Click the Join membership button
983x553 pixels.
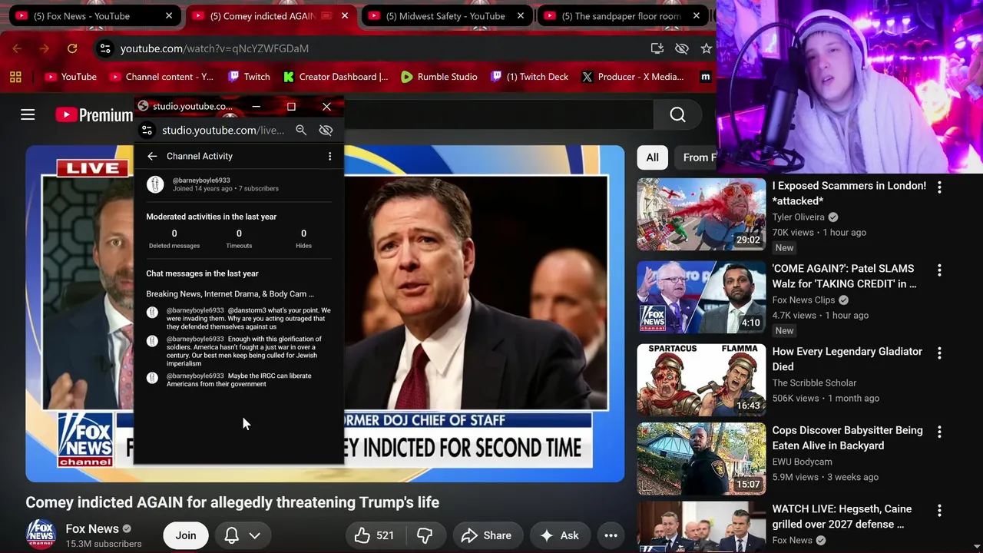[186, 535]
